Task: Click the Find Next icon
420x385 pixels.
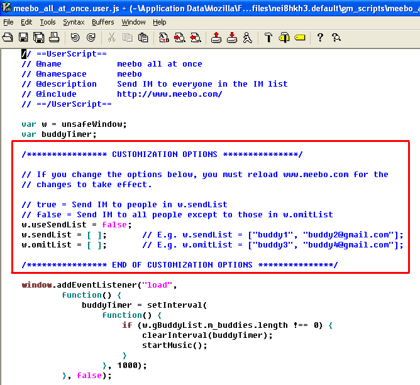Action: tap(180, 38)
